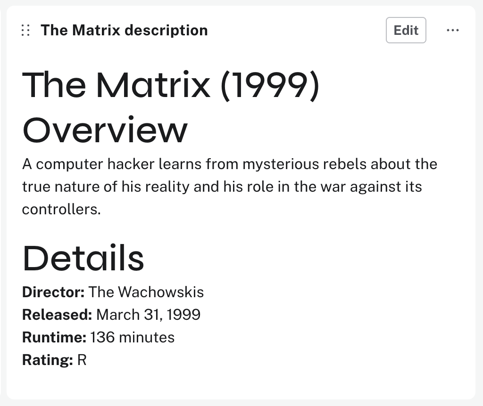Select the text 'The Wachowskis'

[x=146, y=292]
